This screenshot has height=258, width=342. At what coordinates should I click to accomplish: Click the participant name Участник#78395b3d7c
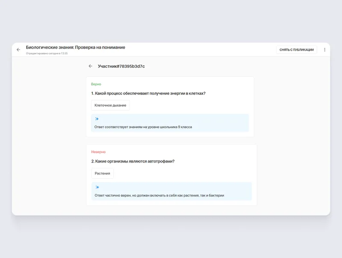click(x=121, y=66)
